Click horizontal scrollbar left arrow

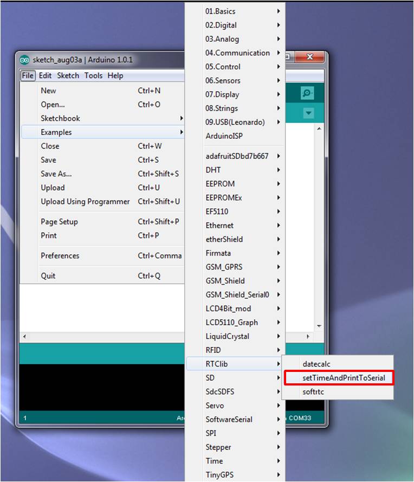tap(24, 336)
